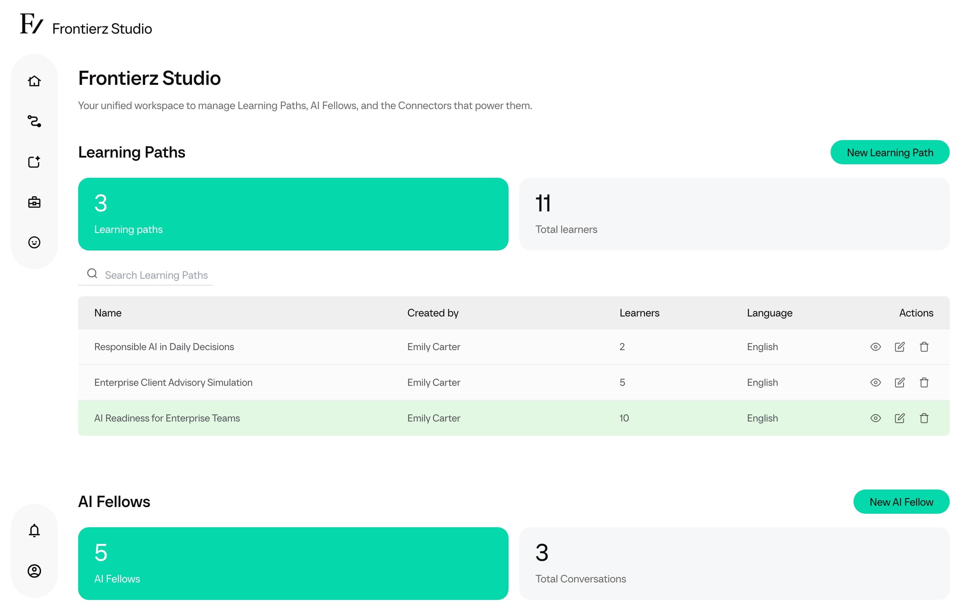
Task: Select the 3 Total Conversations card
Action: point(734,563)
